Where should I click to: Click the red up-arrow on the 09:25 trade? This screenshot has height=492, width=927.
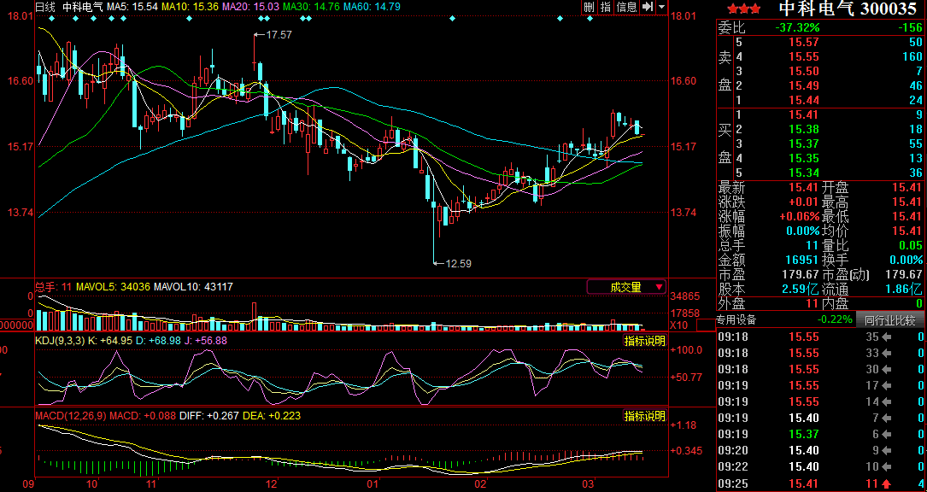click(889, 483)
